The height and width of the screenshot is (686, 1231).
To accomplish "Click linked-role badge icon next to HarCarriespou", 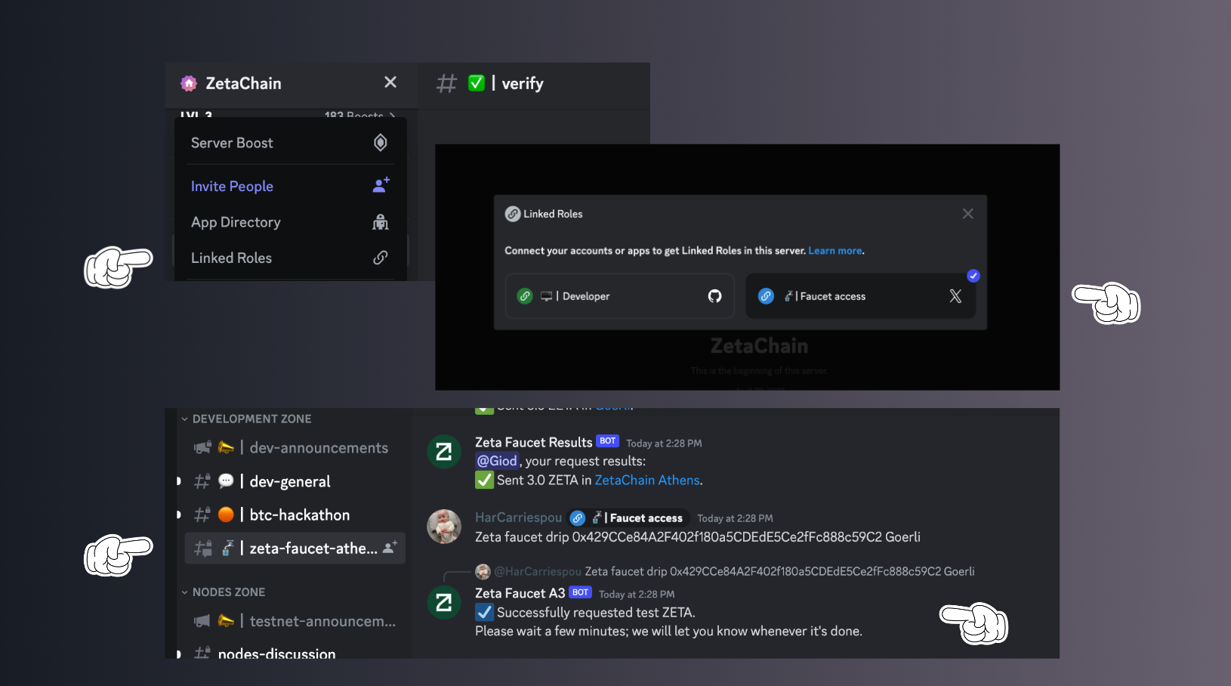I will point(578,518).
